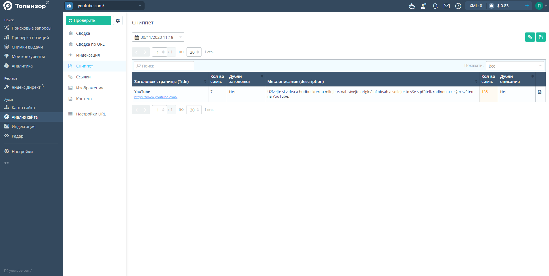Open Снимки выдачи in sidebar
Viewport: 549px width, 276px height.
coord(31,47)
